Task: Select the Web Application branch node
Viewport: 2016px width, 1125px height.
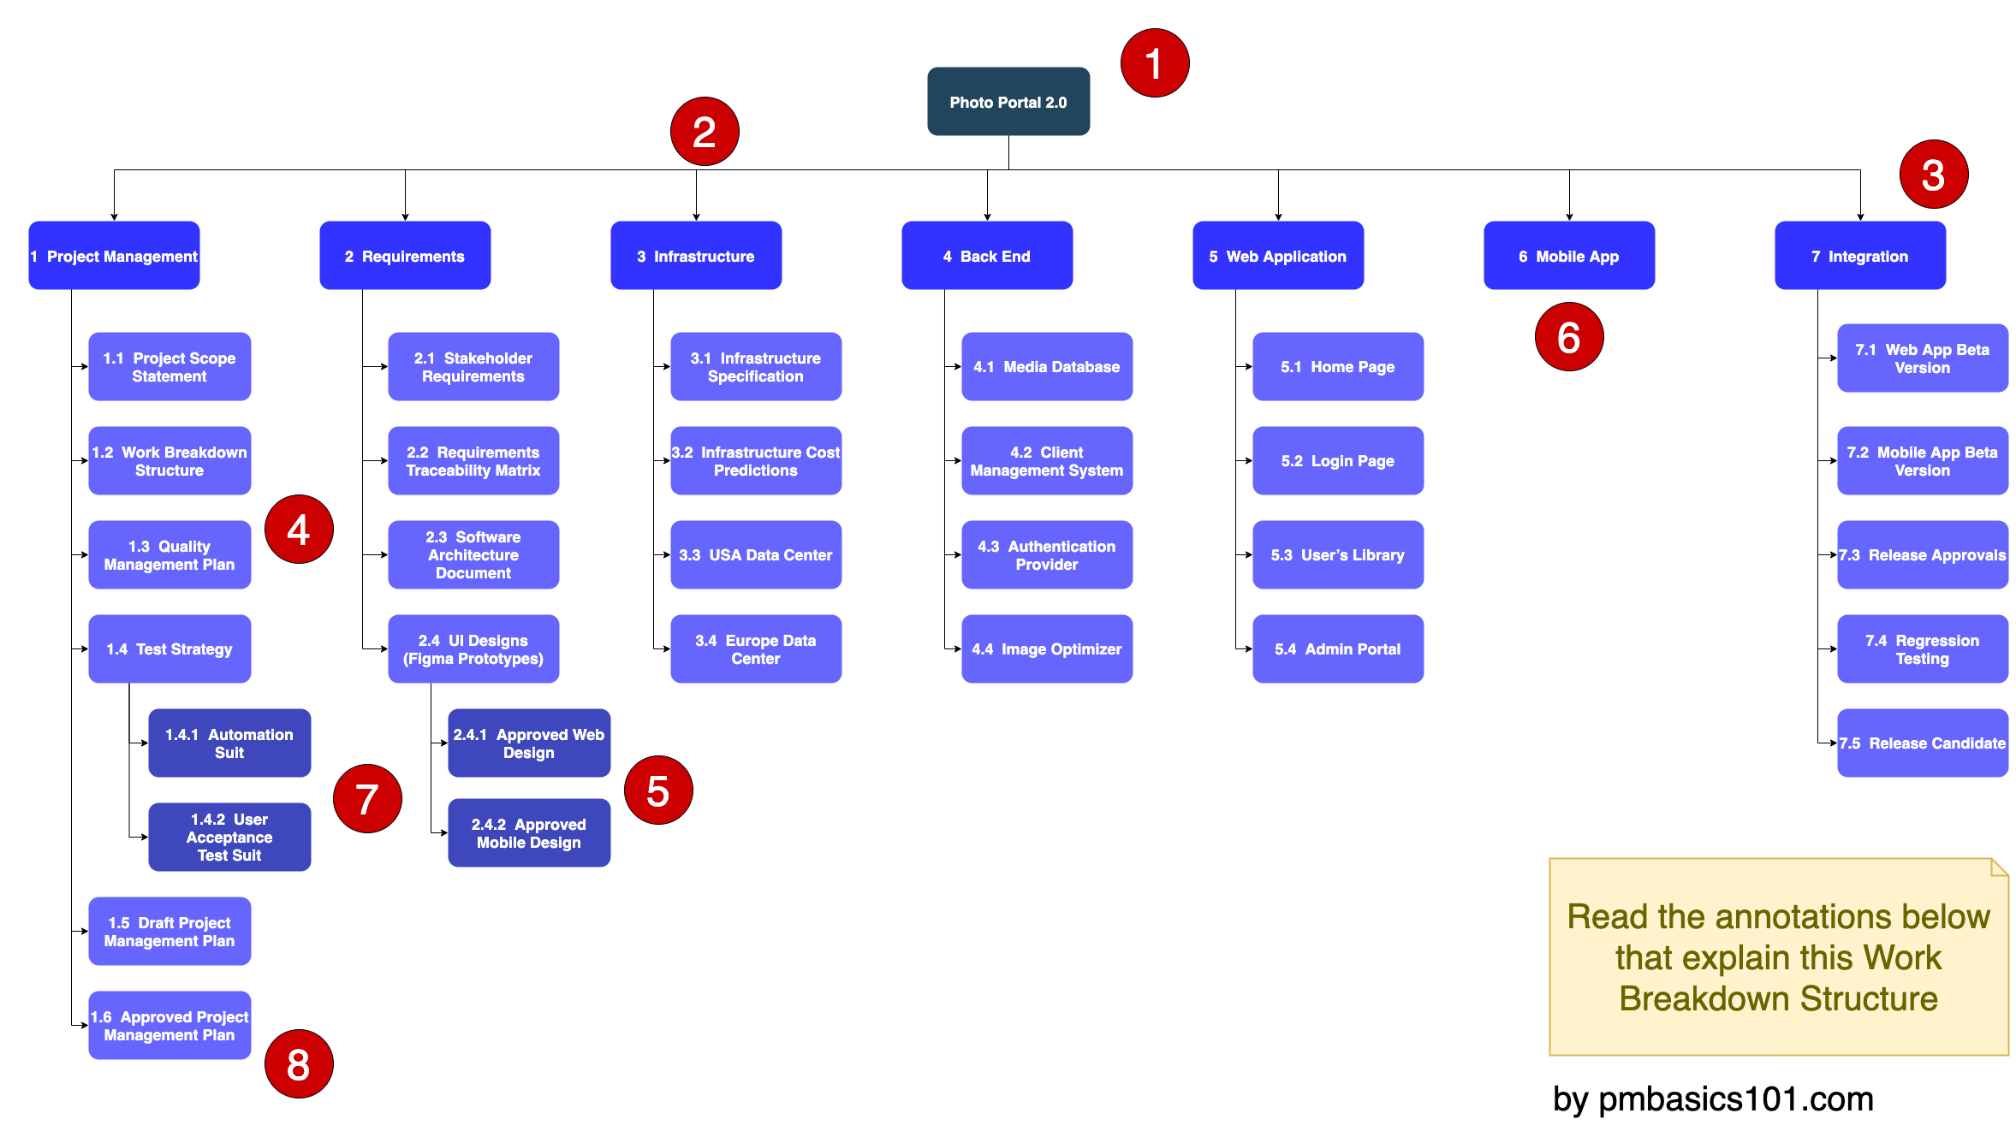Action: click(x=1281, y=253)
